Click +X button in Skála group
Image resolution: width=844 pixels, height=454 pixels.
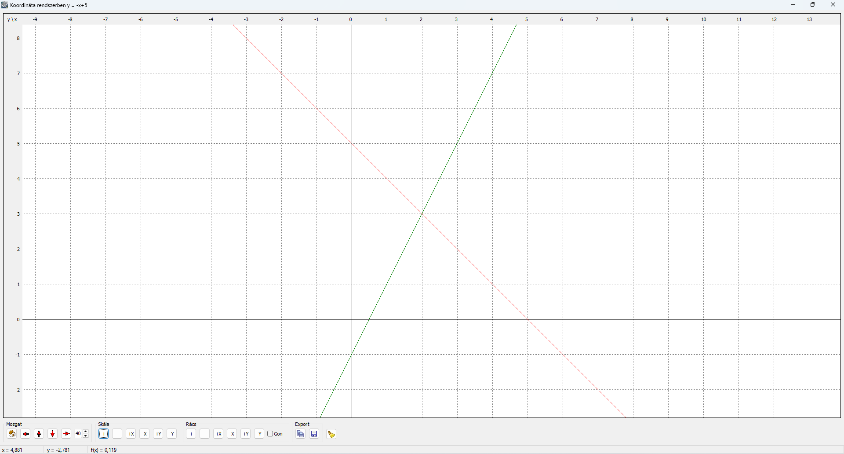click(131, 434)
